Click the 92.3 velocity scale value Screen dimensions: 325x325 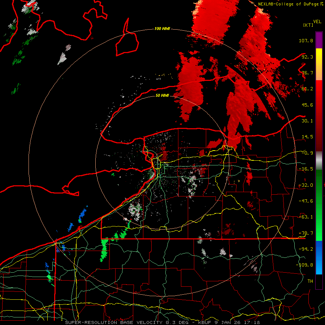[x=307, y=57]
